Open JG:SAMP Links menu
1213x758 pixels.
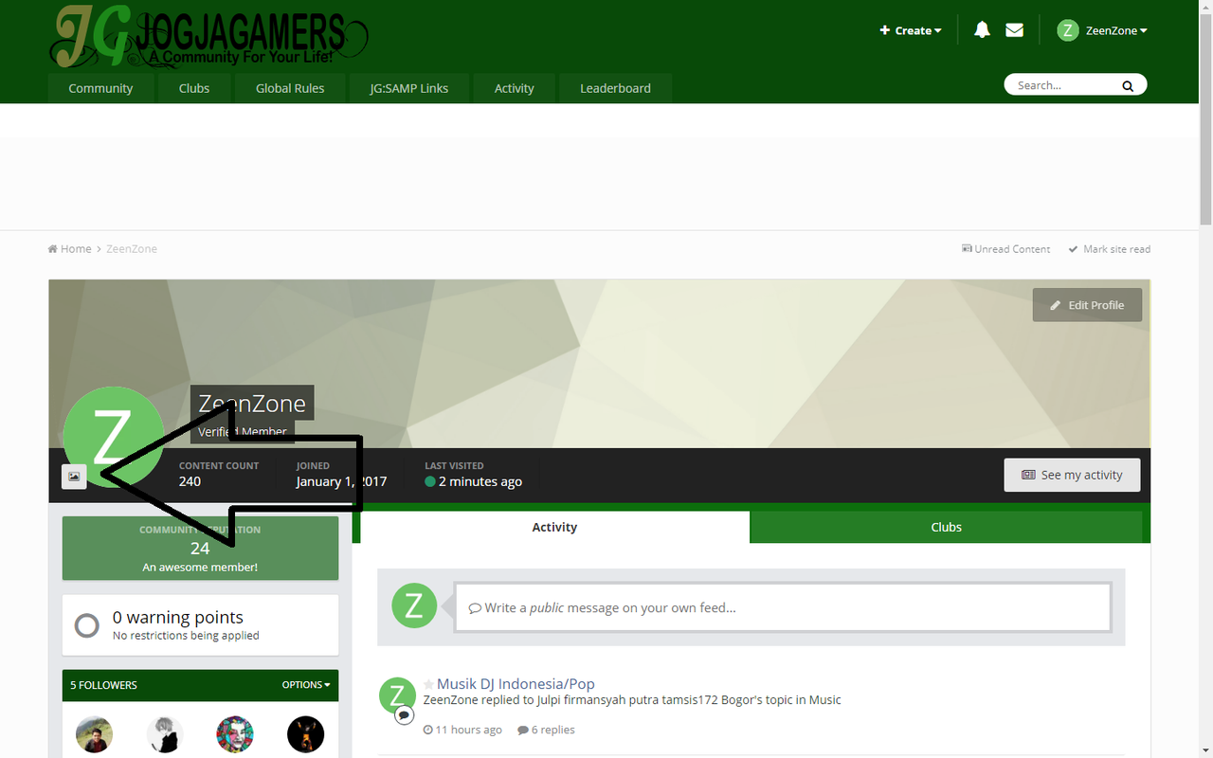(x=409, y=88)
